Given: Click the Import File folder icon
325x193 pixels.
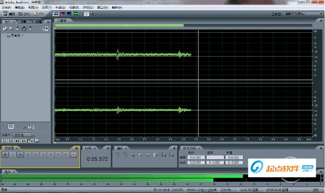Looking at the screenshot, I should [5, 29].
